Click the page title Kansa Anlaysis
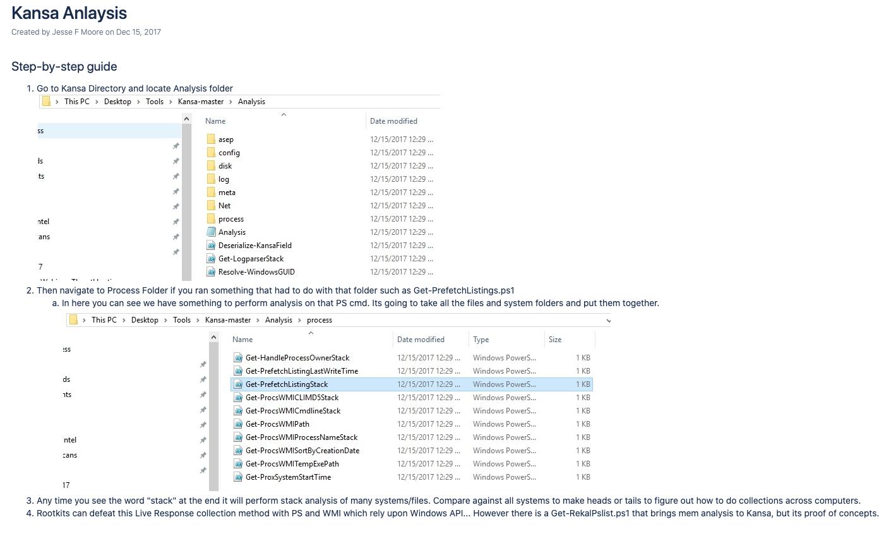The height and width of the screenshot is (534, 891). [69, 13]
